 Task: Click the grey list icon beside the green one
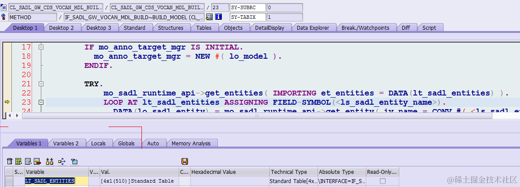[28, 161]
